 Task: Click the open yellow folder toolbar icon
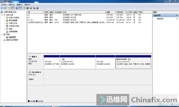coord(31,8)
